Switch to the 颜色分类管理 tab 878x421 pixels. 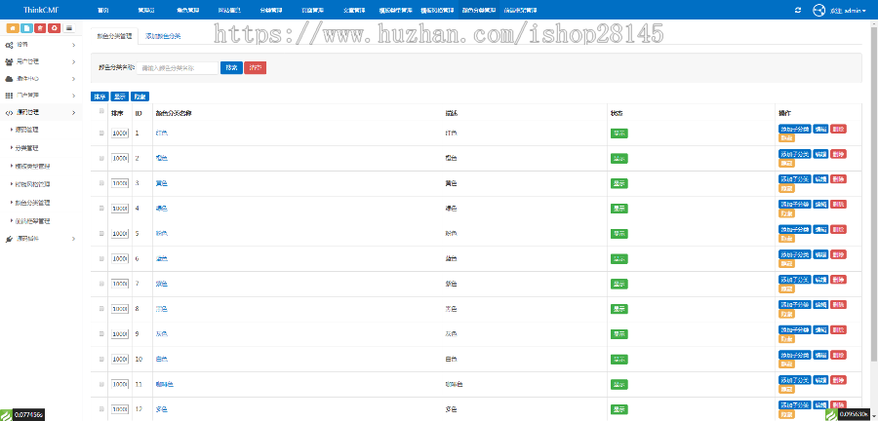pyautogui.click(x=114, y=36)
